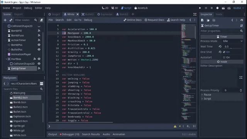Open Online Docs
The height and width of the screenshot is (139, 247).
click(x=132, y=20)
